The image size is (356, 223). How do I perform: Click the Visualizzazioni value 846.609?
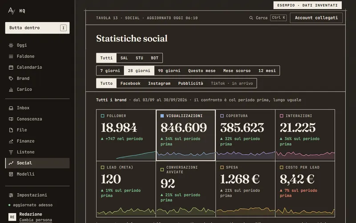click(x=184, y=128)
